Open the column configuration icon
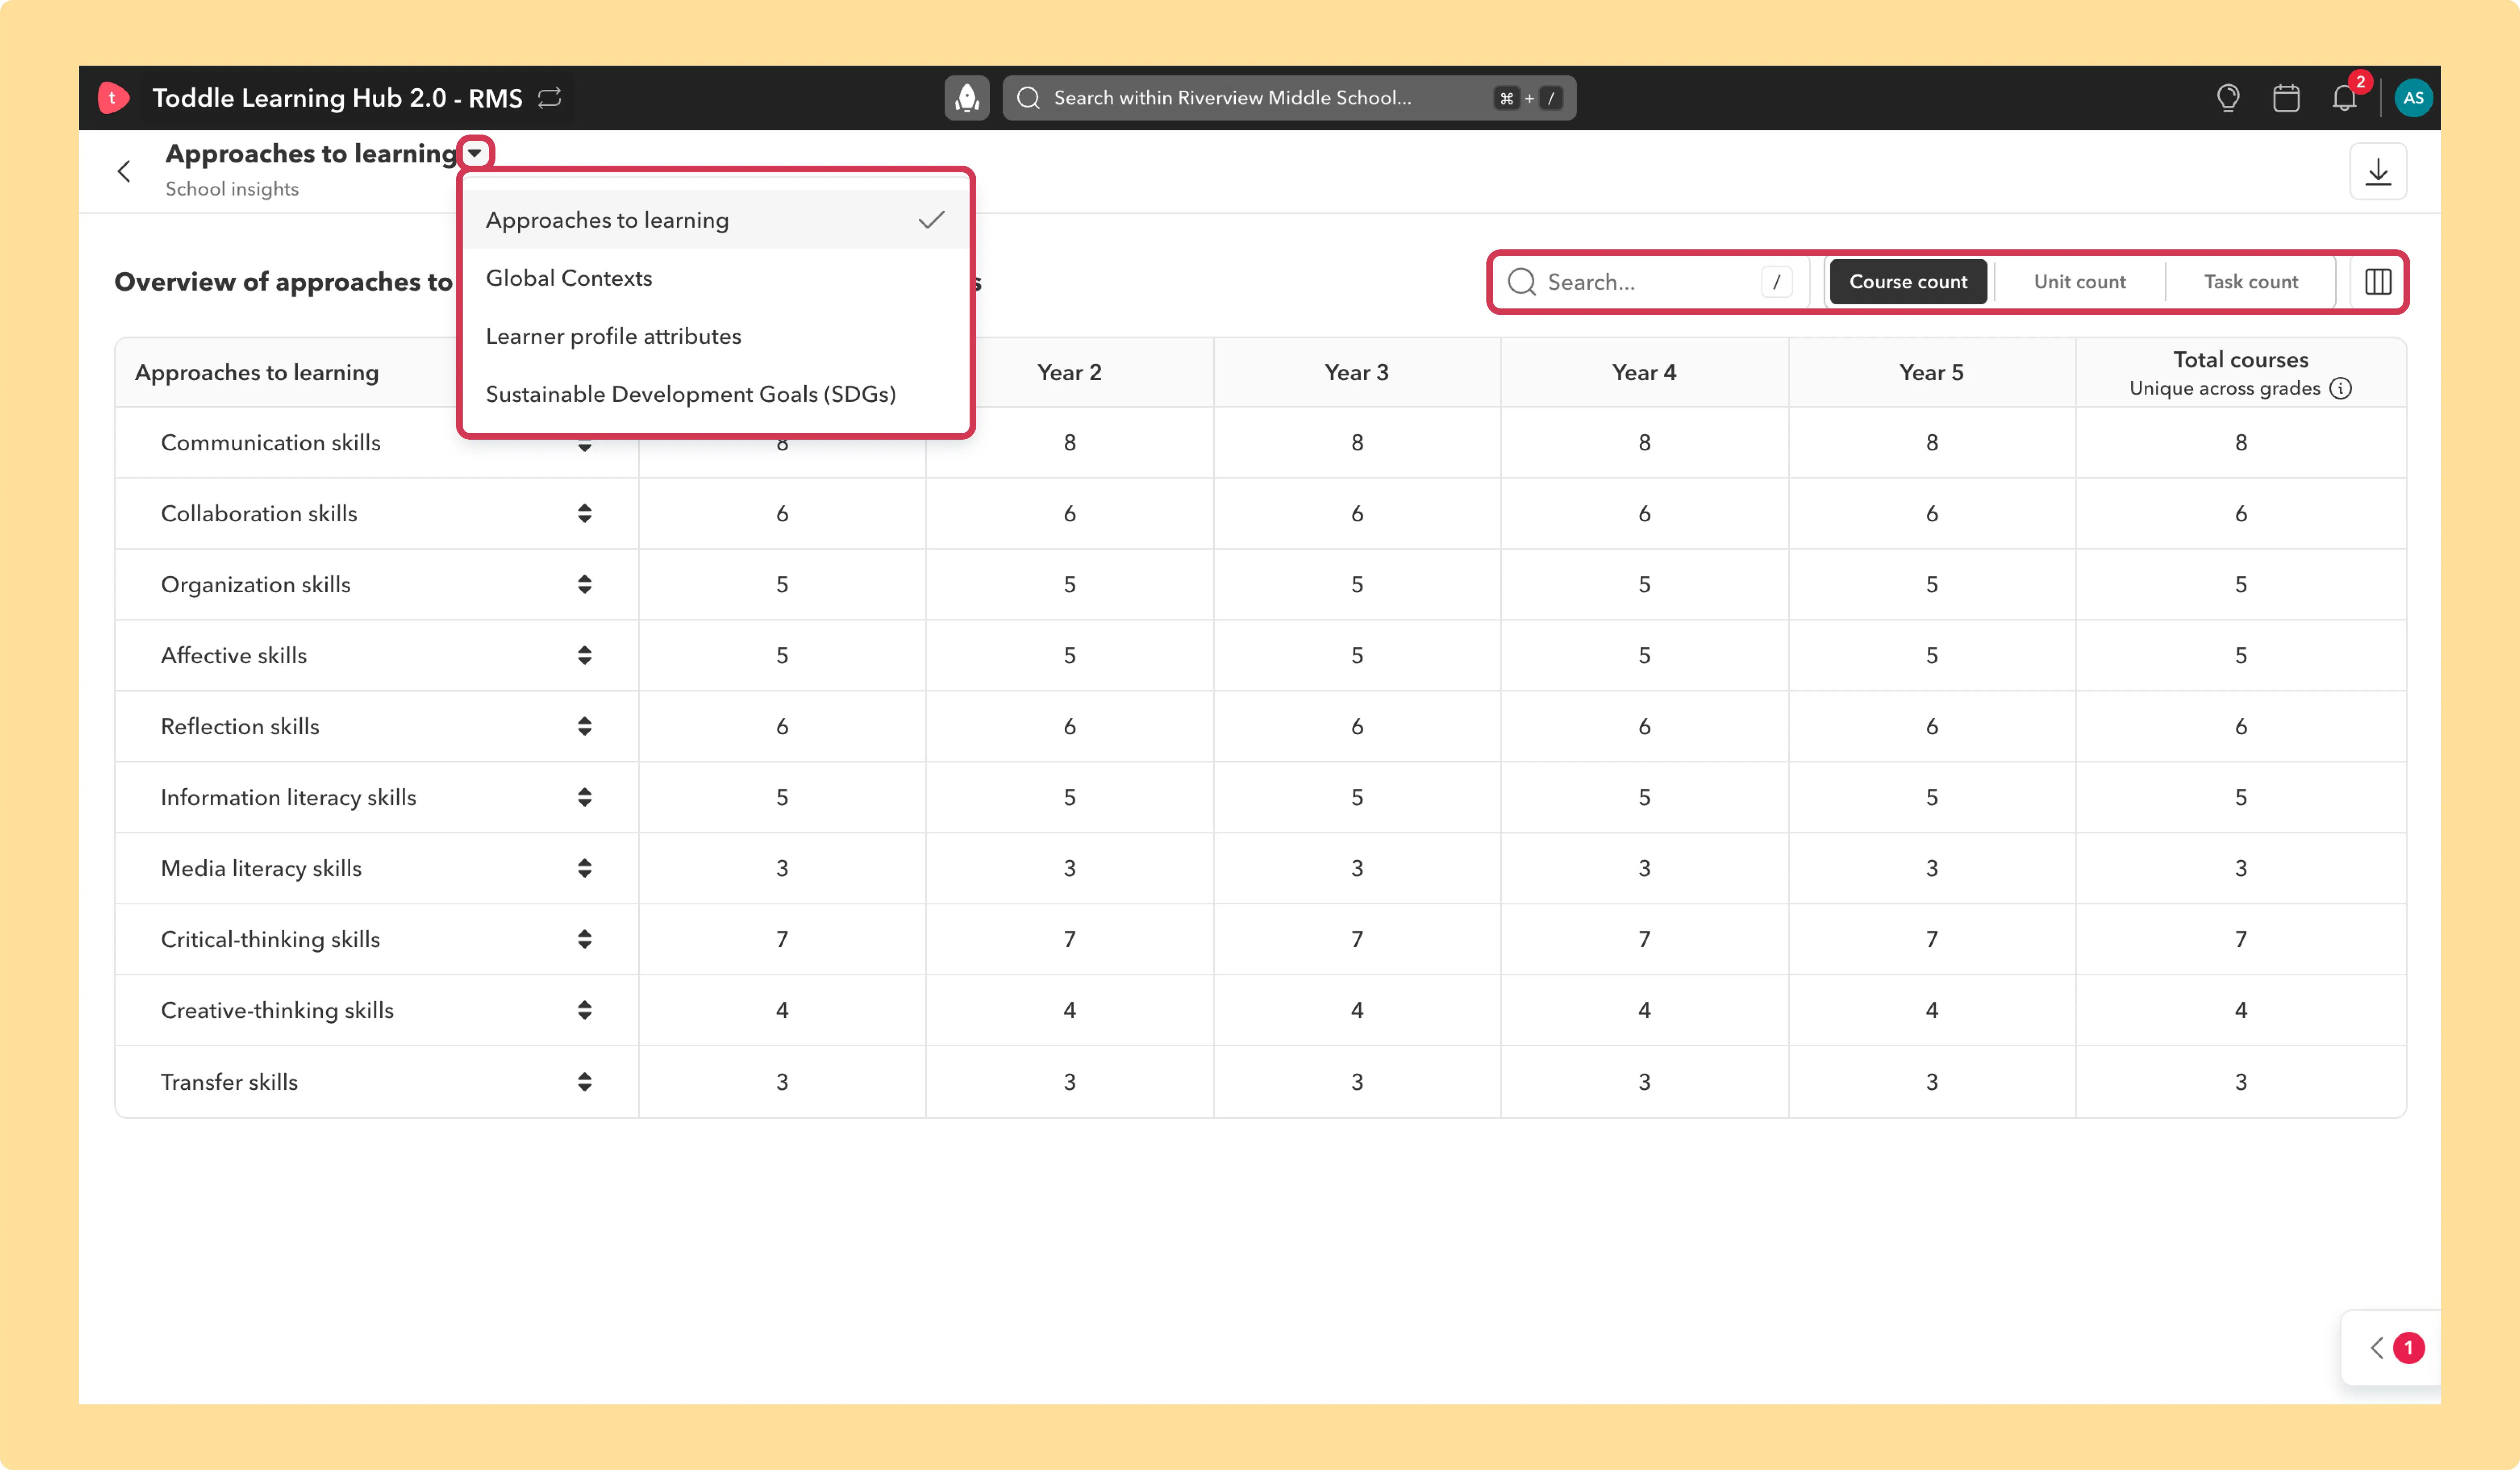Viewport: 2520px width, 1470px height. click(x=2378, y=282)
